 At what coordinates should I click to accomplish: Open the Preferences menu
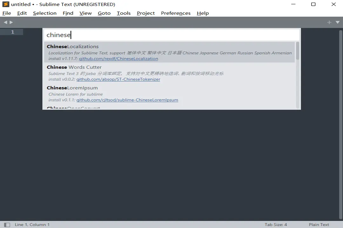(176, 13)
